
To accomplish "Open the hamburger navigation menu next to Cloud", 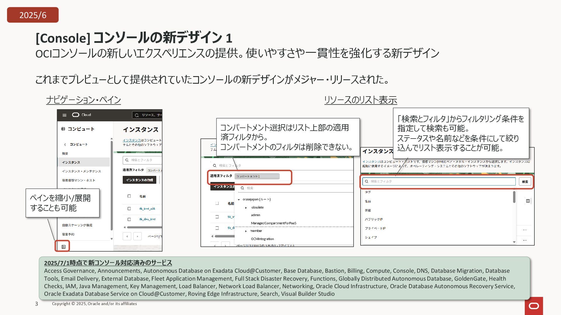I will tap(64, 115).
